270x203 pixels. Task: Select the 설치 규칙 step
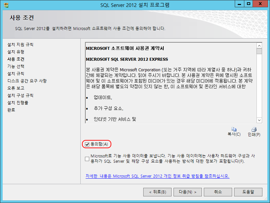(16, 74)
